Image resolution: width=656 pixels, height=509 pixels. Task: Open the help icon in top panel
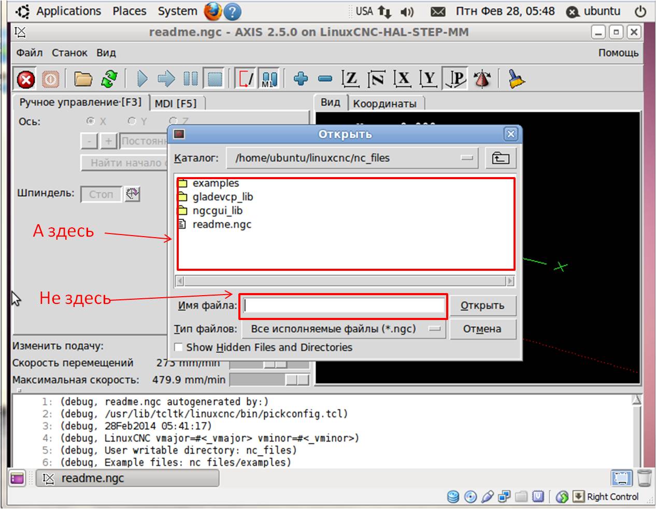point(233,11)
